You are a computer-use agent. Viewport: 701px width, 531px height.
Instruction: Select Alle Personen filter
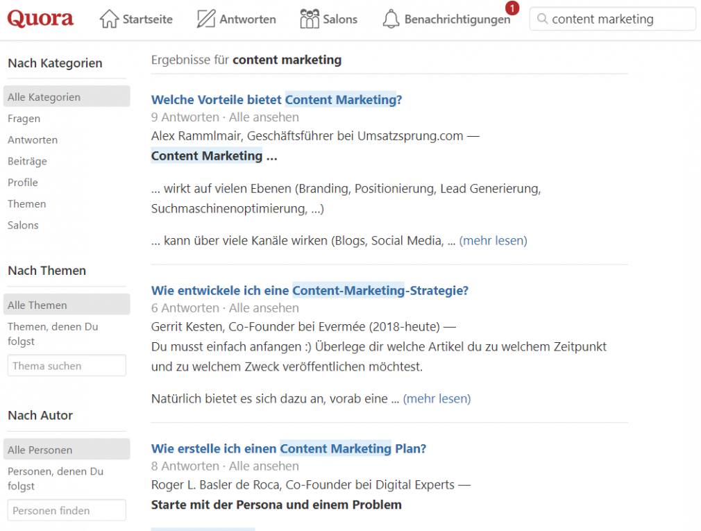(67, 450)
